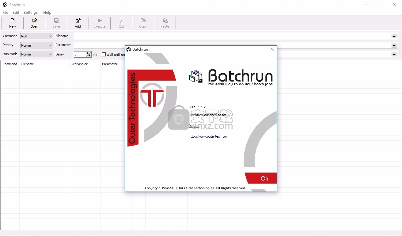
Task: Click the Cut scissors icon
Action: coord(121,21)
